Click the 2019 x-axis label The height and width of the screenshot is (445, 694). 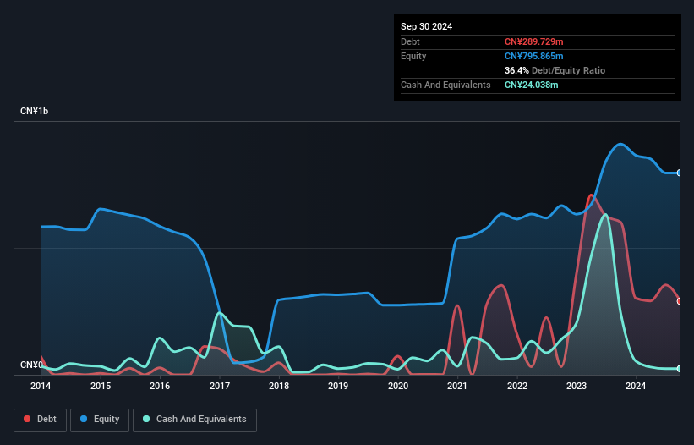point(338,386)
